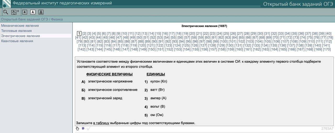Add task to selection with hand icon below
The width and height of the screenshot is (335, 133).
point(77,128)
